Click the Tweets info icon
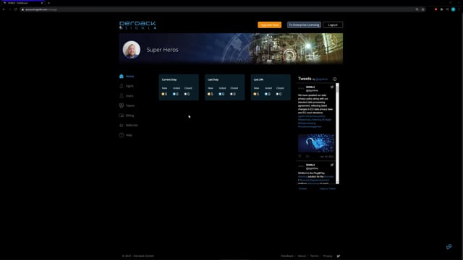The image size is (463, 260). tap(334, 79)
